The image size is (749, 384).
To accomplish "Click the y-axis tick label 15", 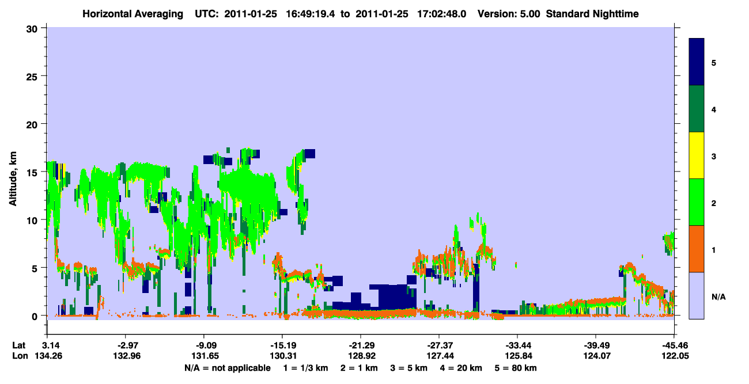I will pyautogui.click(x=33, y=172).
